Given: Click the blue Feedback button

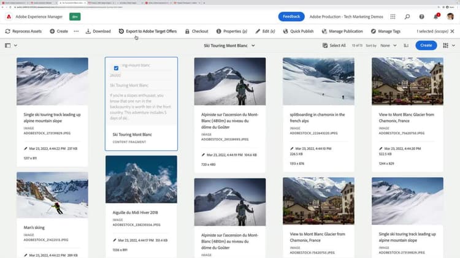Looking at the screenshot, I should (x=291, y=17).
